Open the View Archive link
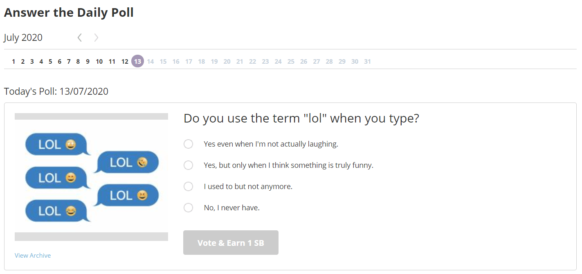582x274 pixels. (x=33, y=256)
